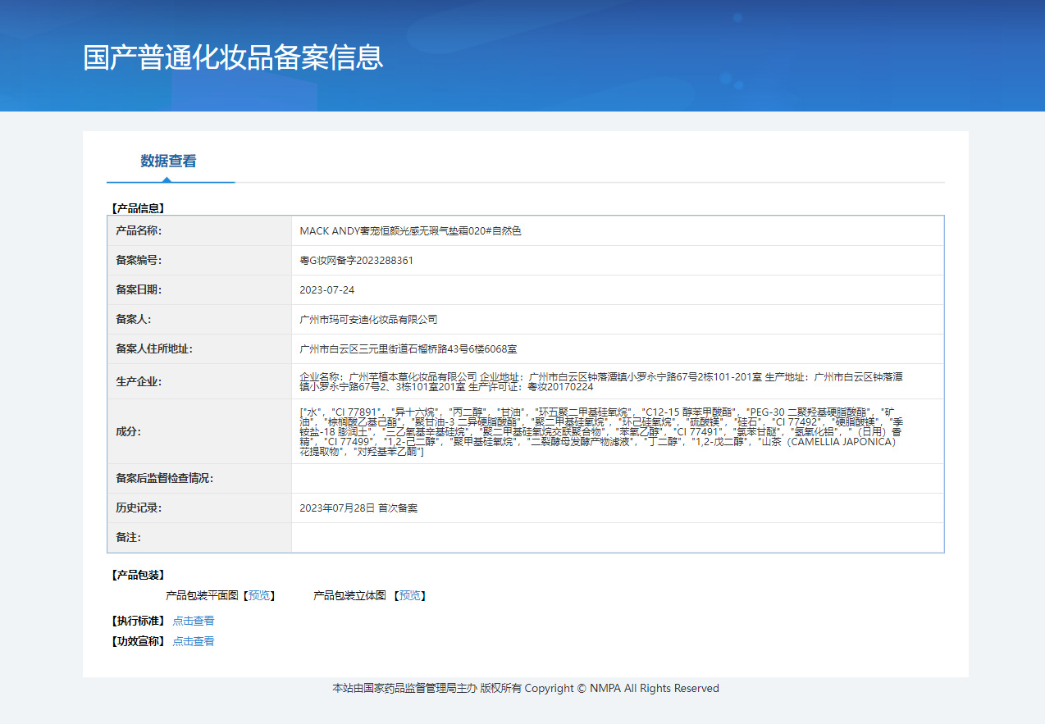Click 点击查看 next to 执行标准
Image resolution: width=1045 pixels, height=724 pixels.
194,621
